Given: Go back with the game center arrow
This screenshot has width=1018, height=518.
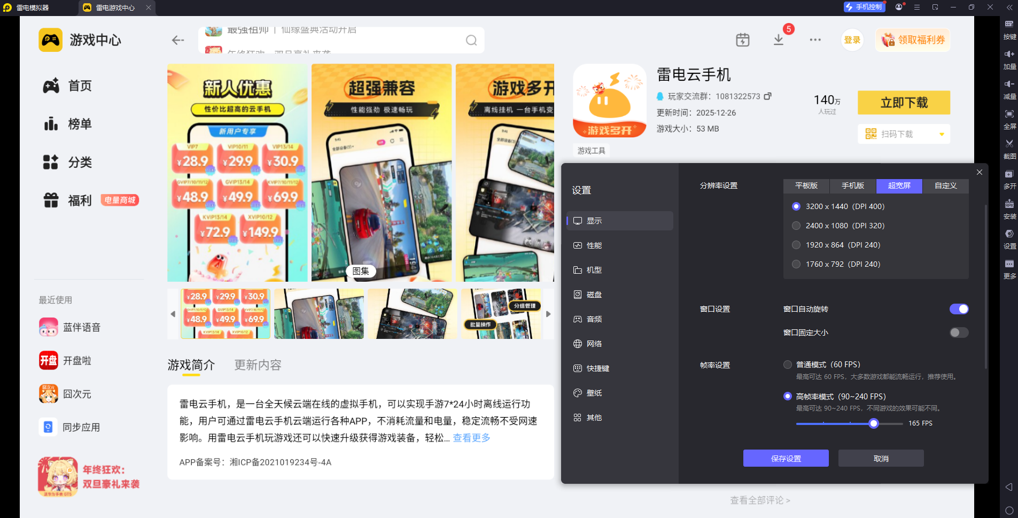Looking at the screenshot, I should coord(178,40).
